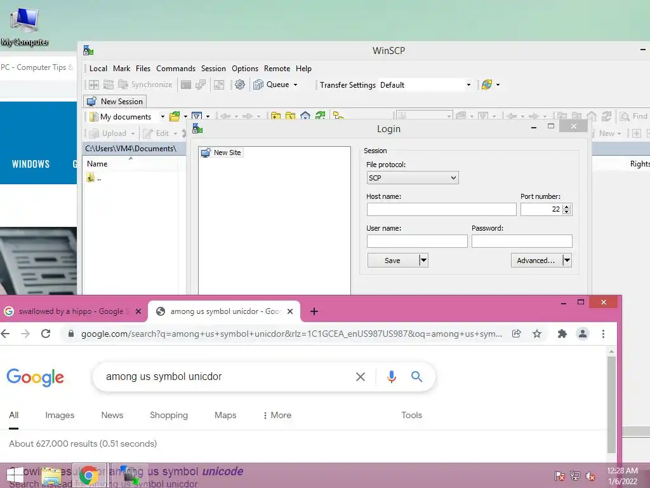Click the local directory tree icon
Screen dimensions: 650x488
338,116
